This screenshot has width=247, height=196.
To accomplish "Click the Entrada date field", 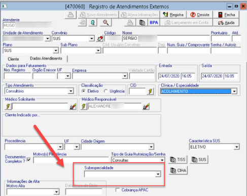I will (x=169, y=76).
